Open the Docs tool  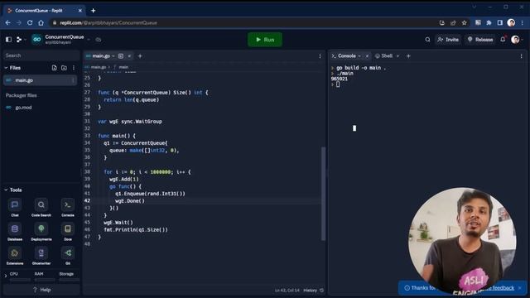[x=68, y=232]
